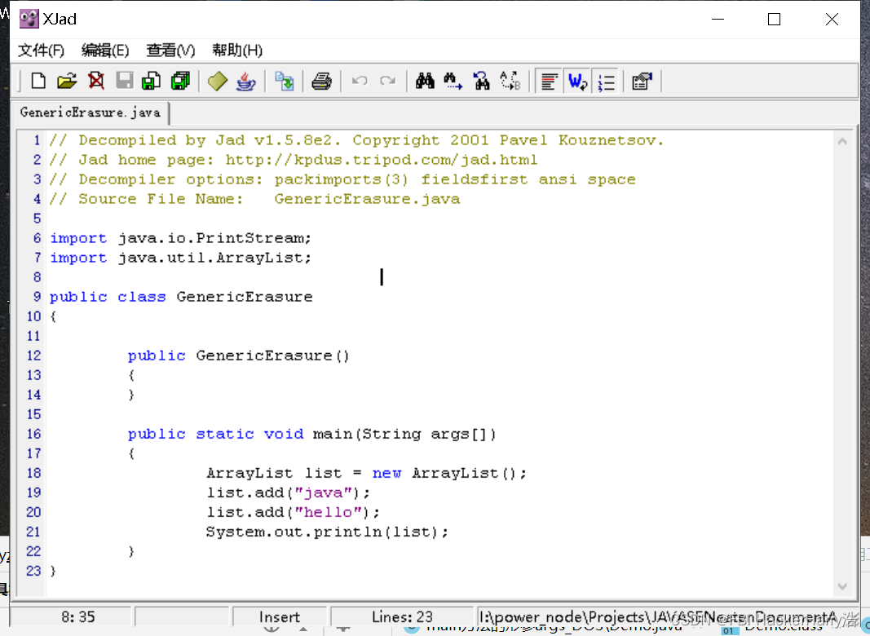Click 'ArrayList list = new ArrayList();' line

pos(366,473)
